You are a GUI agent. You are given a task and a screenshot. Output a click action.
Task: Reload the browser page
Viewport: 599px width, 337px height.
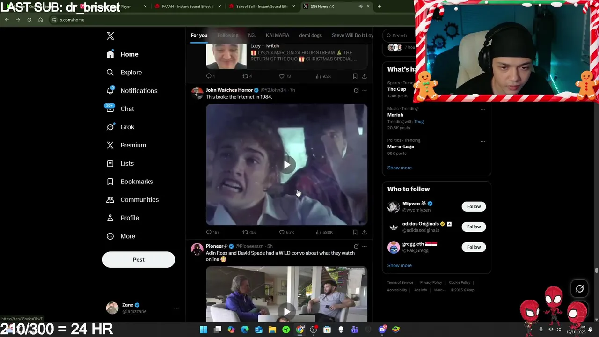(29, 20)
